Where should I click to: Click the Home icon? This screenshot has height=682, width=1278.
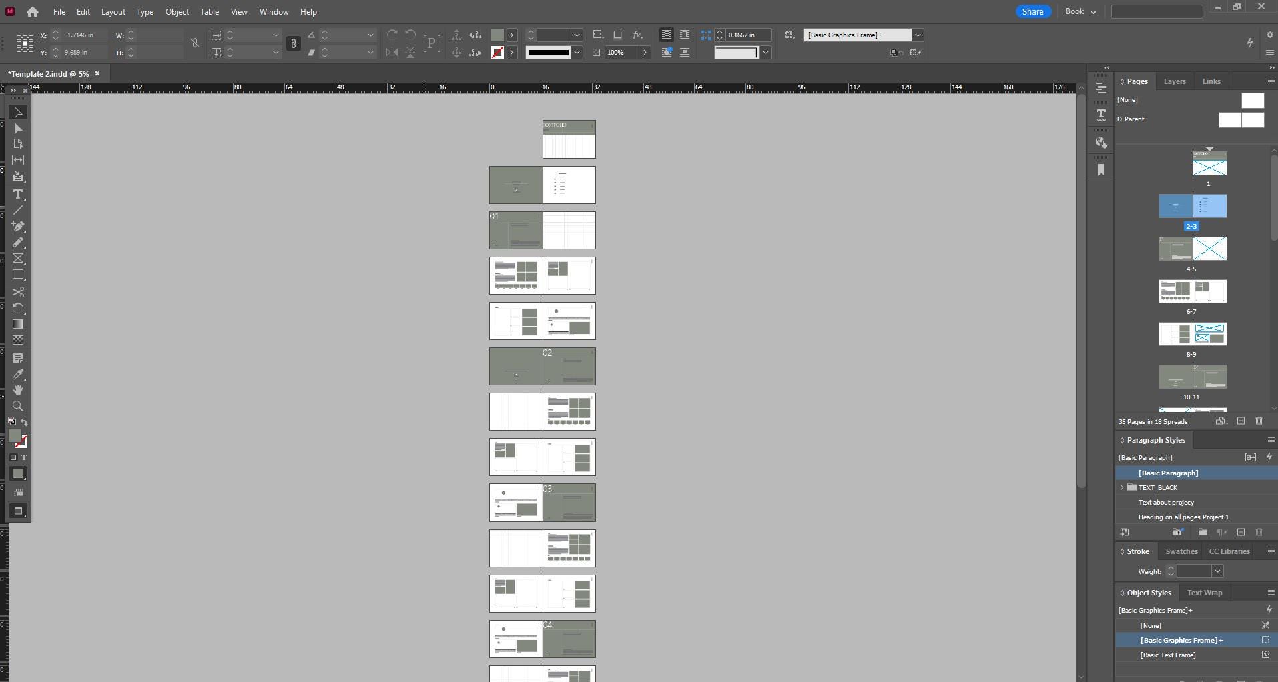[32, 12]
